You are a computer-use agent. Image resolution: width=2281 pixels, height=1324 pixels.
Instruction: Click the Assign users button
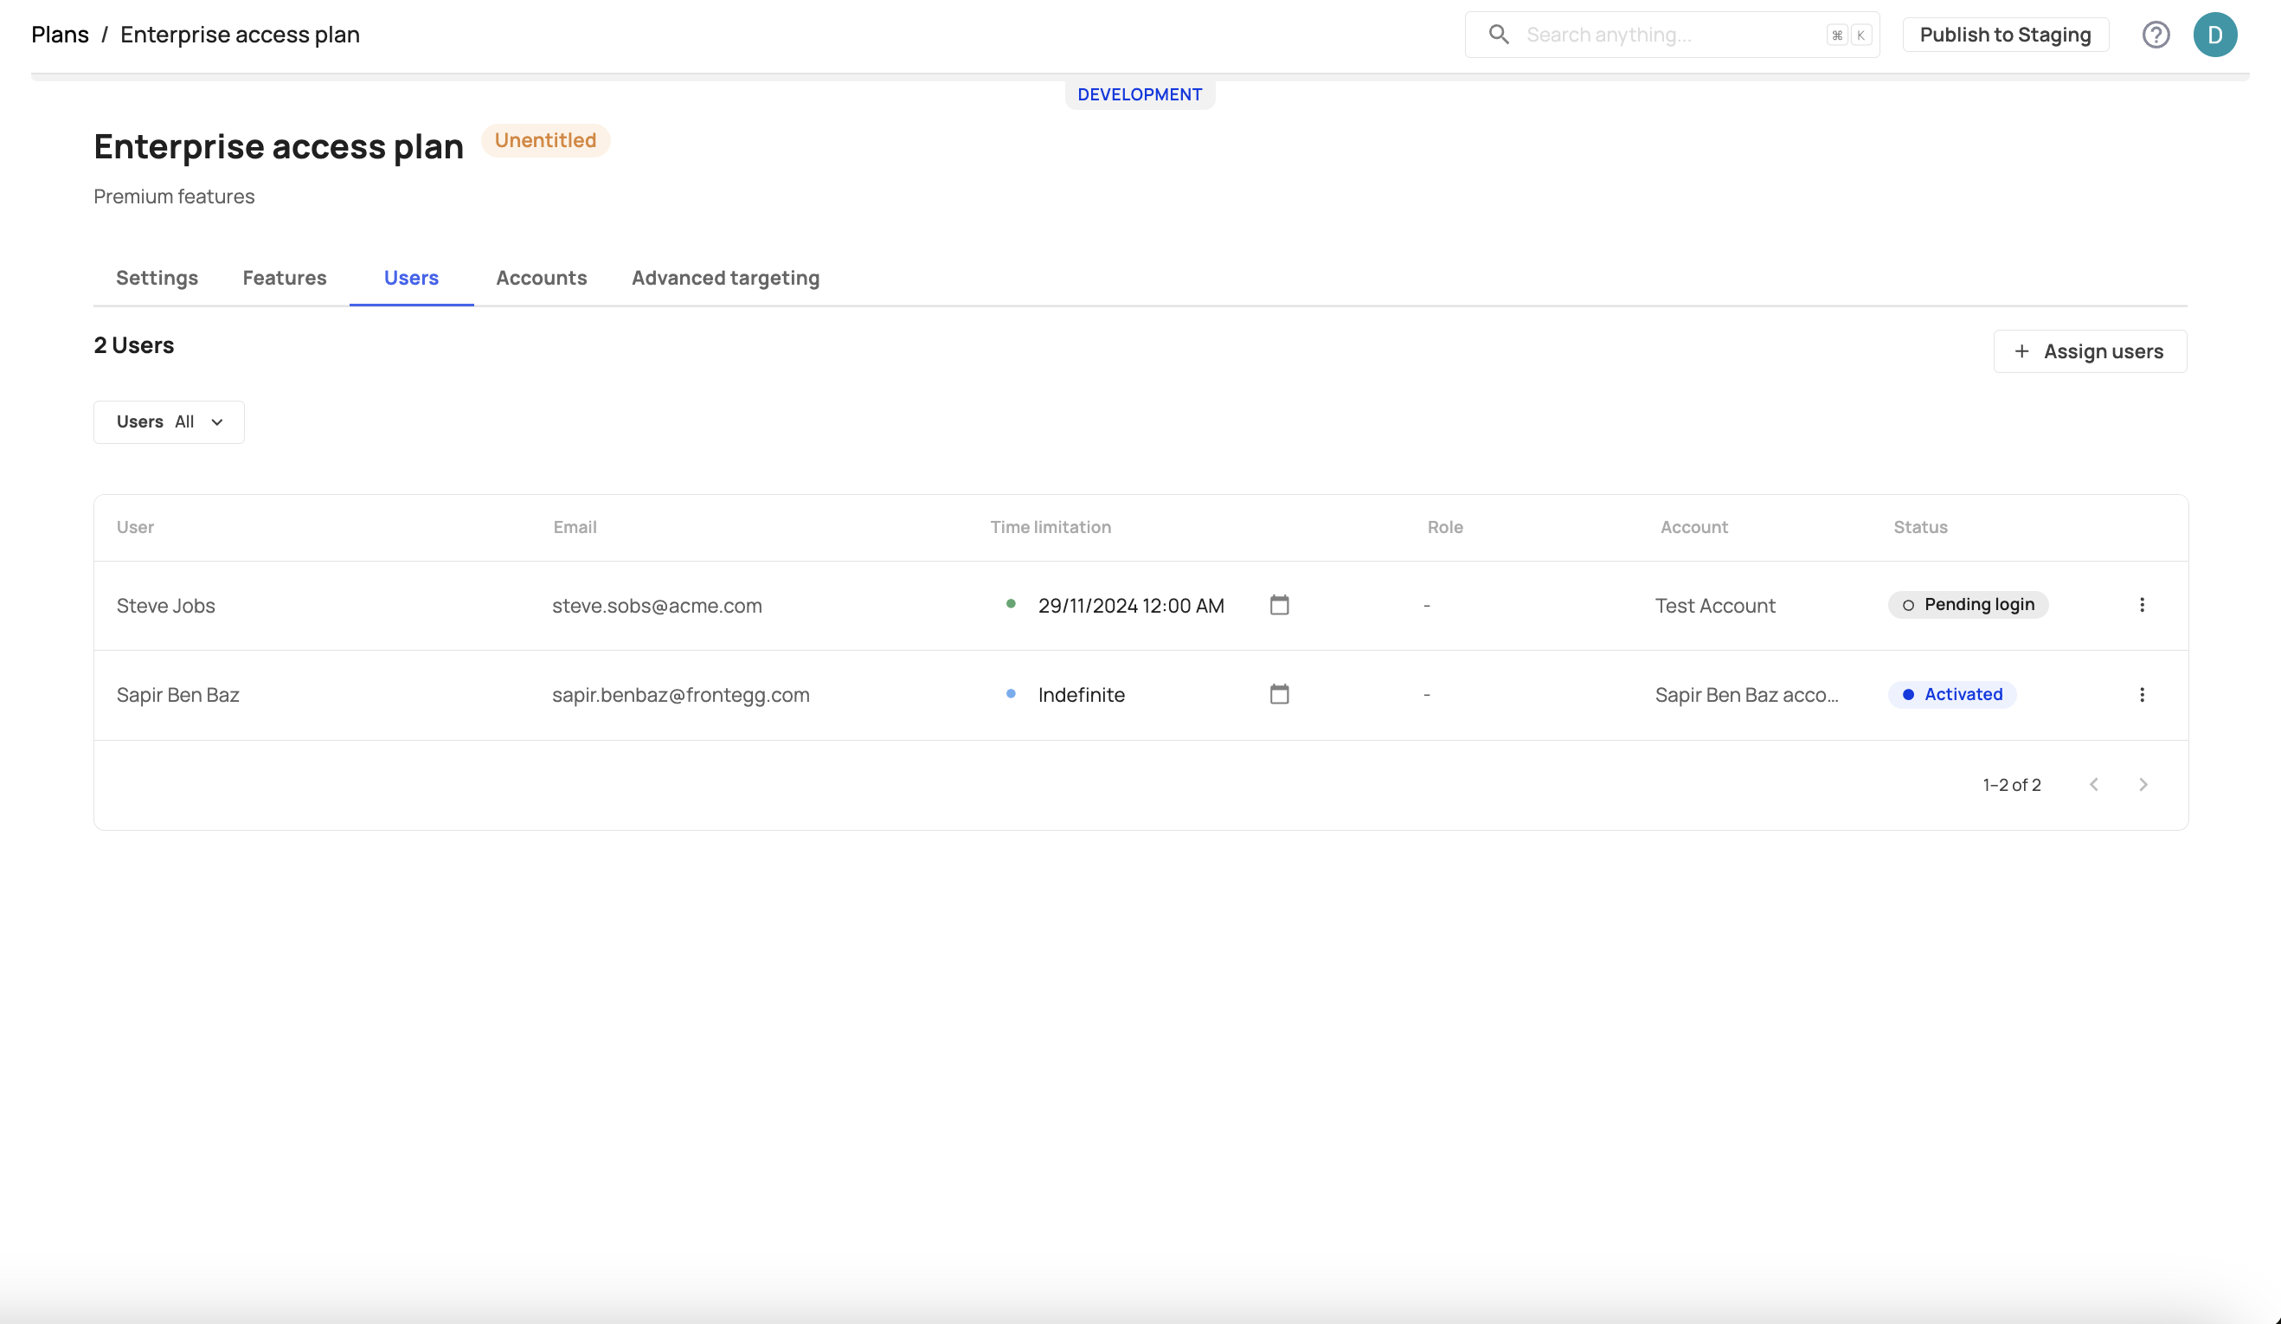coord(2089,351)
